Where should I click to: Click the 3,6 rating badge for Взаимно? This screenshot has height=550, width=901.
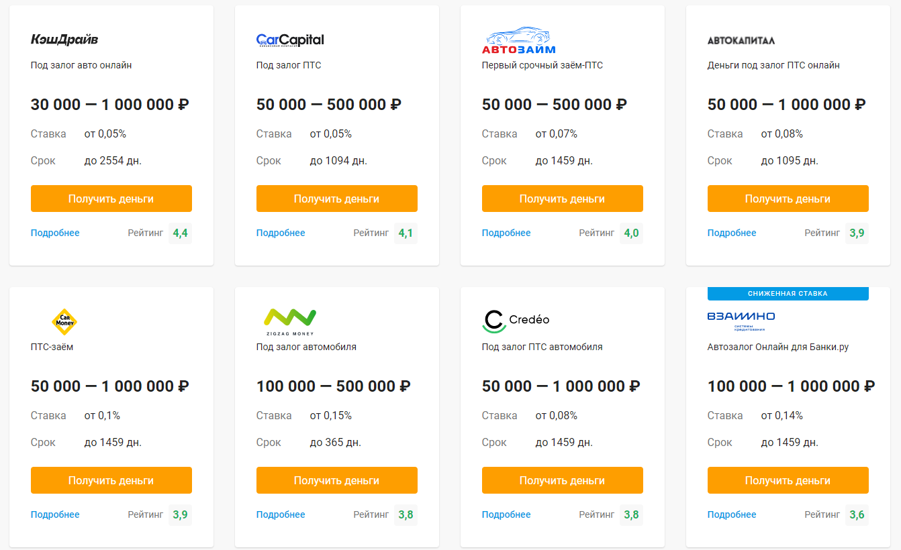(x=857, y=515)
